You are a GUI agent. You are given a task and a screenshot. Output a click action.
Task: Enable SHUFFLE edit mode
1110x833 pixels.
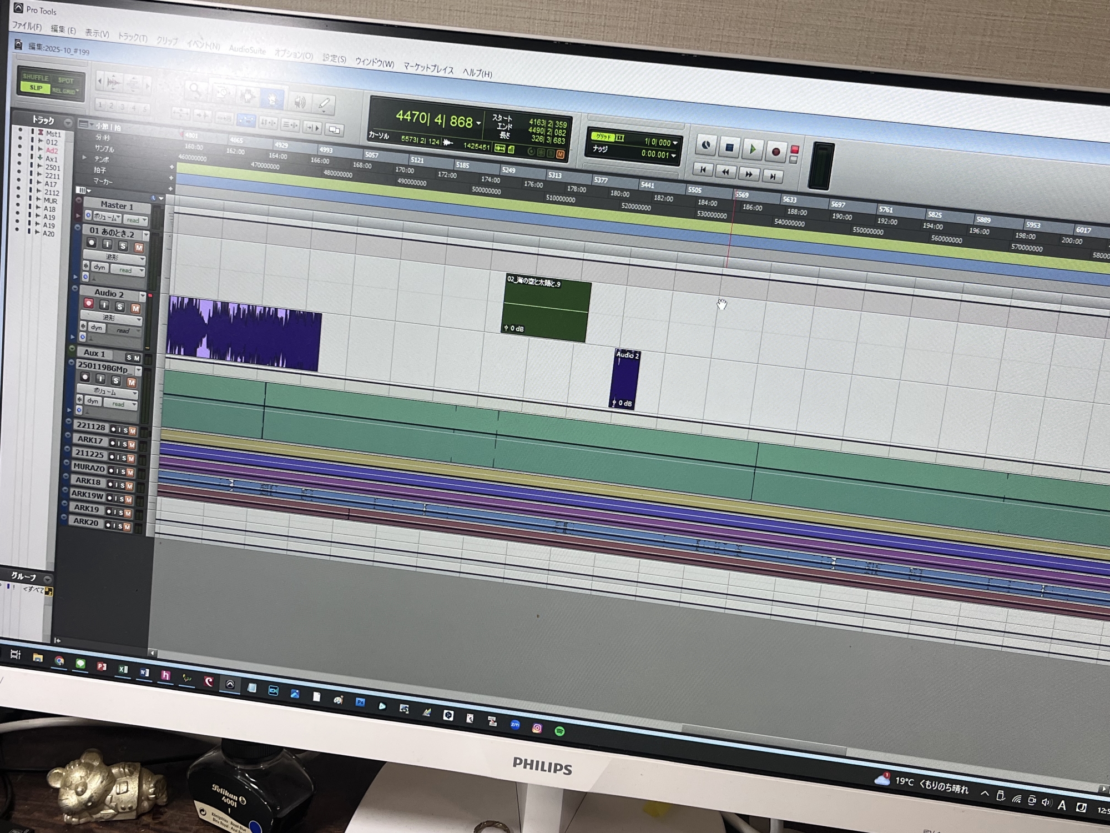pos(36,78)
